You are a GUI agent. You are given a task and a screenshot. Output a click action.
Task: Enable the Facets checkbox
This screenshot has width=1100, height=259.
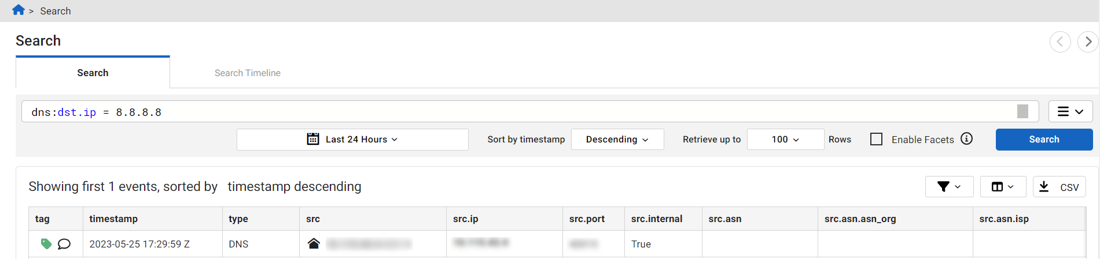[877, 139]
